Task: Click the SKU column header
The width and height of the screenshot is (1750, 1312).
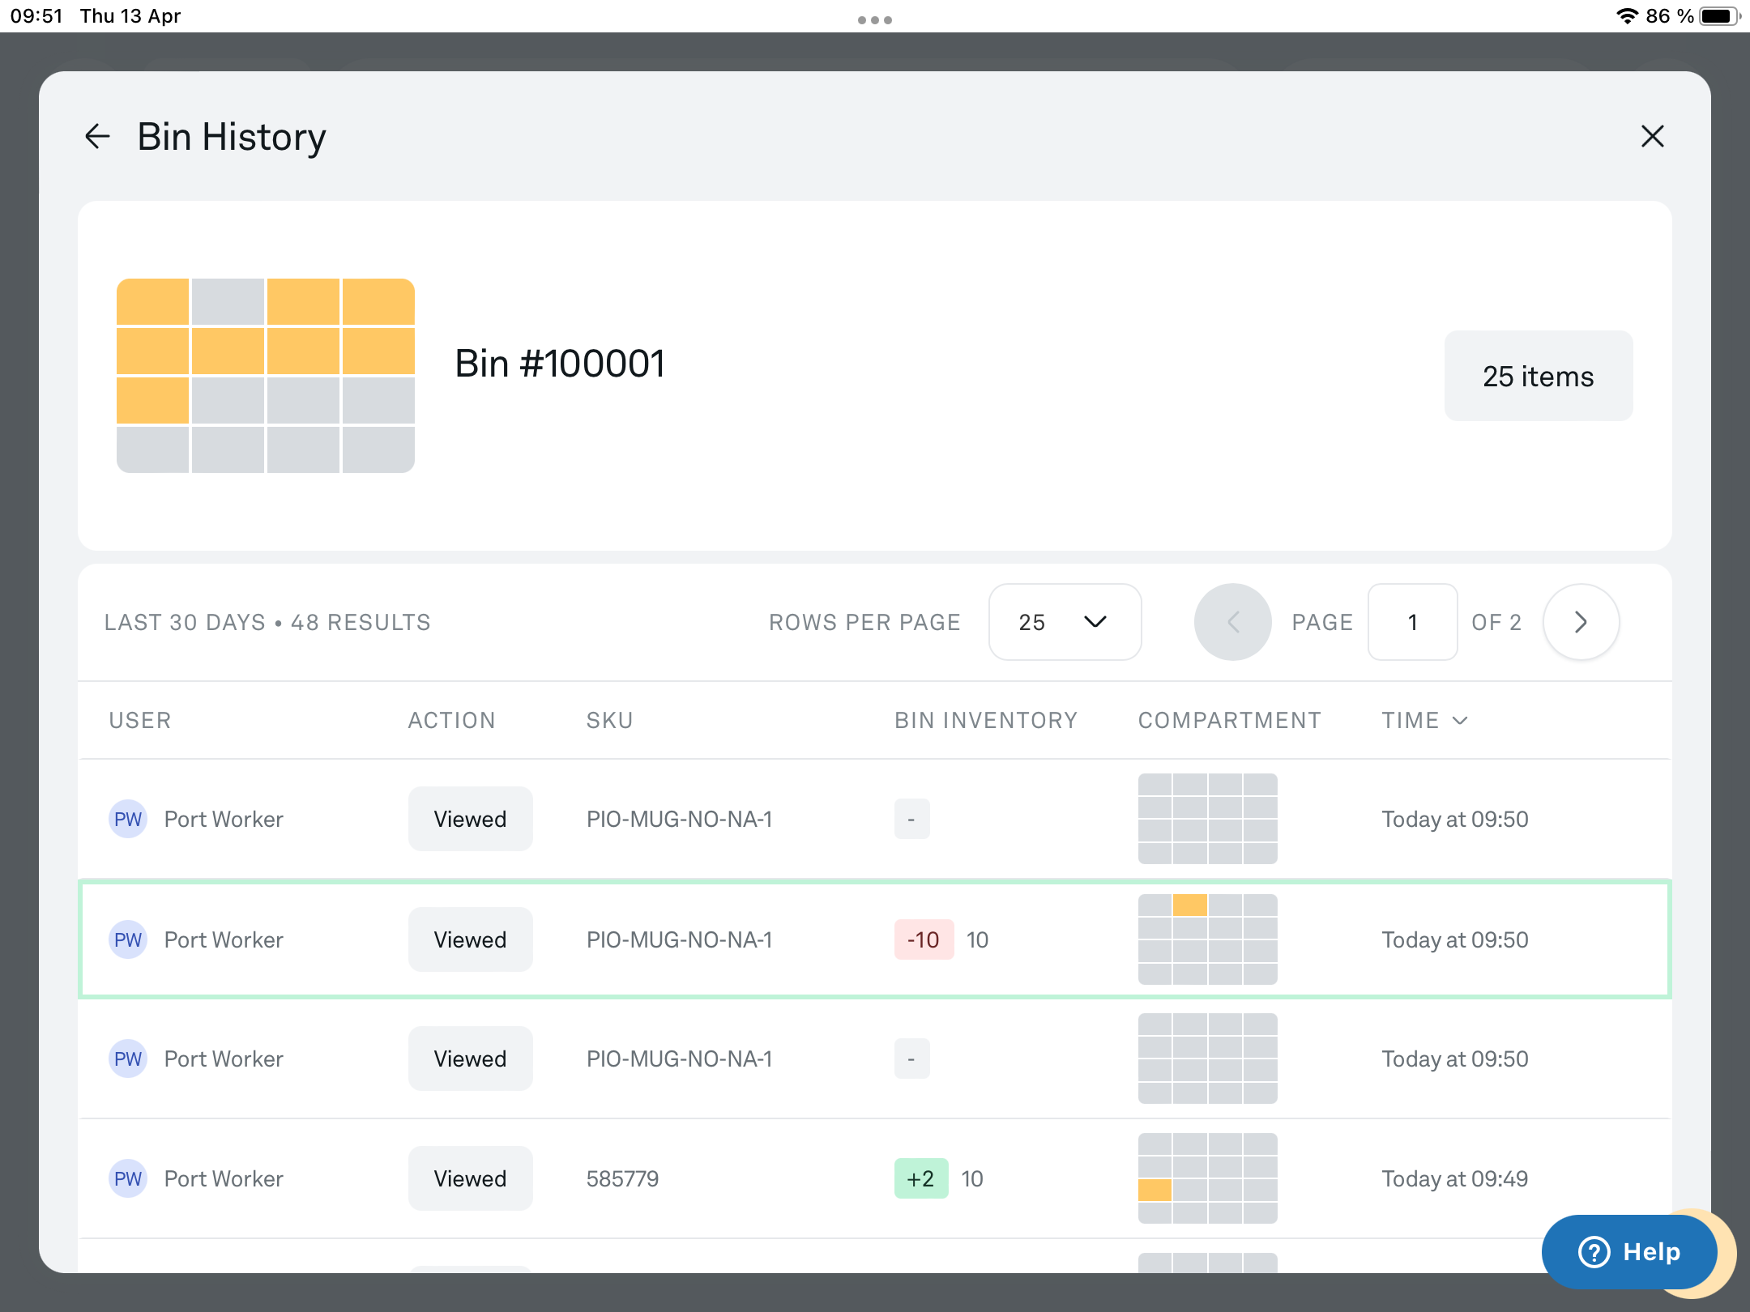Action: coord(609,720)
